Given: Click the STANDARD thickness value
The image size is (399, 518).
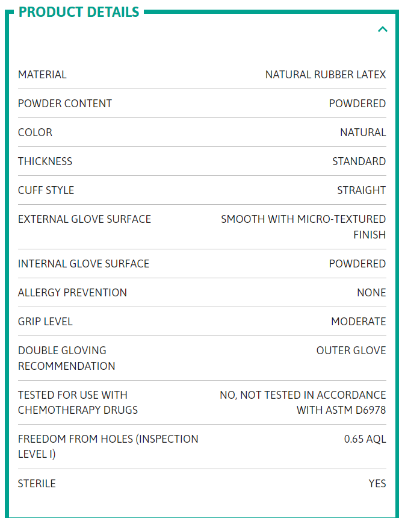Looking at the screenshot, I should click(359, 161).
